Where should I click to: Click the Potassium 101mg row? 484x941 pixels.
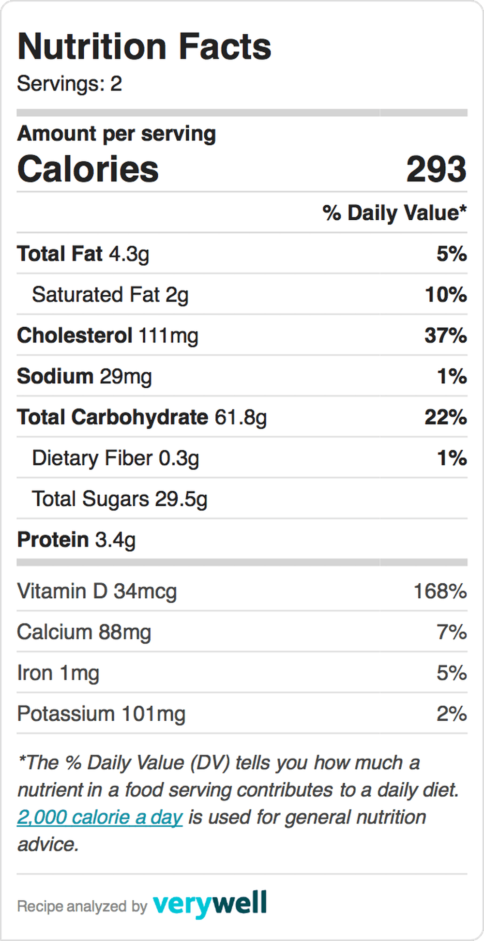(x=242, y=713)
